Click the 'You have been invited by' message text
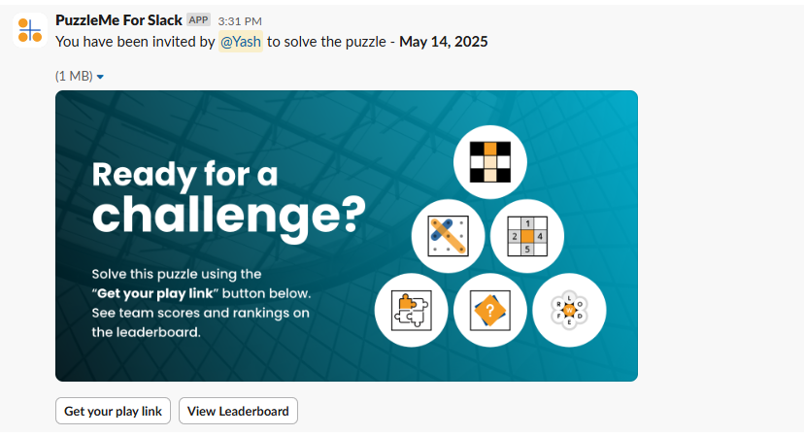The height and width of the screenshot is (436, 804). pos(135,42)
